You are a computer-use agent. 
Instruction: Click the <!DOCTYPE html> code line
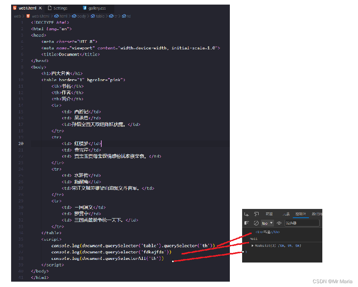coord(50,22)
